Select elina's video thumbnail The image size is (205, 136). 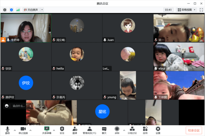pyautogui.click(x=179, y=57)
